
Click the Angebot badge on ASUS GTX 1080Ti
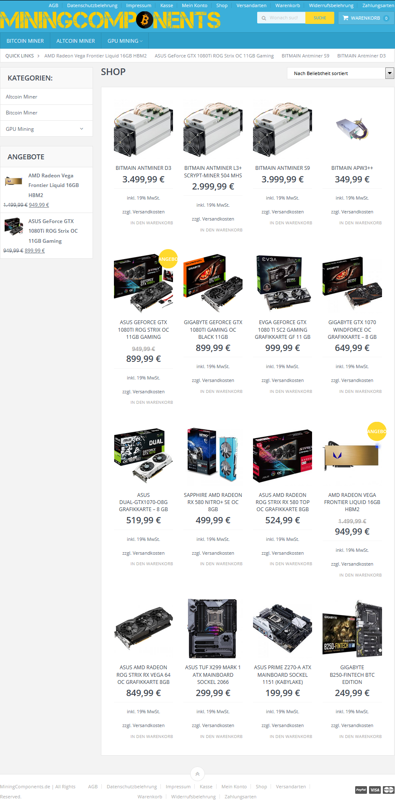pos(168,259)
